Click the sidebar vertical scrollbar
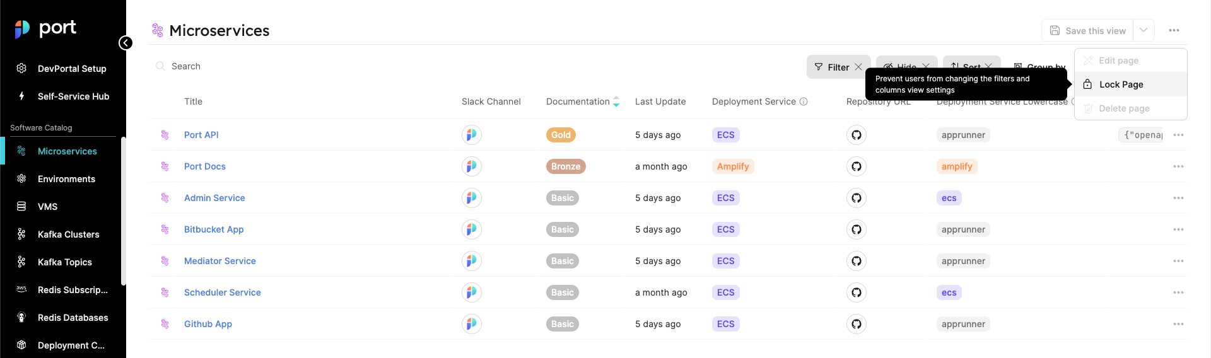This screenshot has width=1211, height=358. (124, 211)
